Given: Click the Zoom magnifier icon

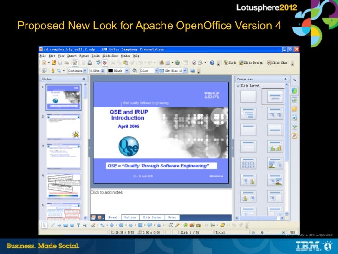Looking at the screenshot, I should pos(201,63).
